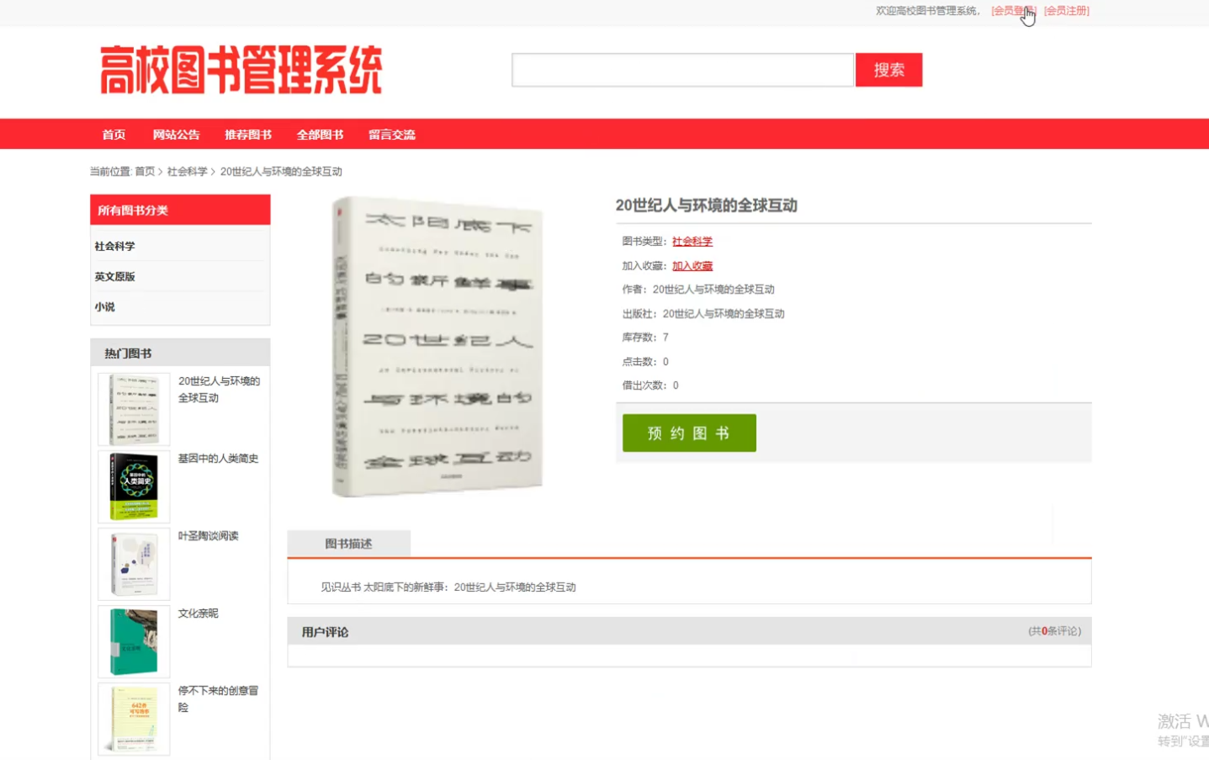Click the 停不下来的创意冒险 title link
This screenshot has height=760, width=1209.
[218, 699]
